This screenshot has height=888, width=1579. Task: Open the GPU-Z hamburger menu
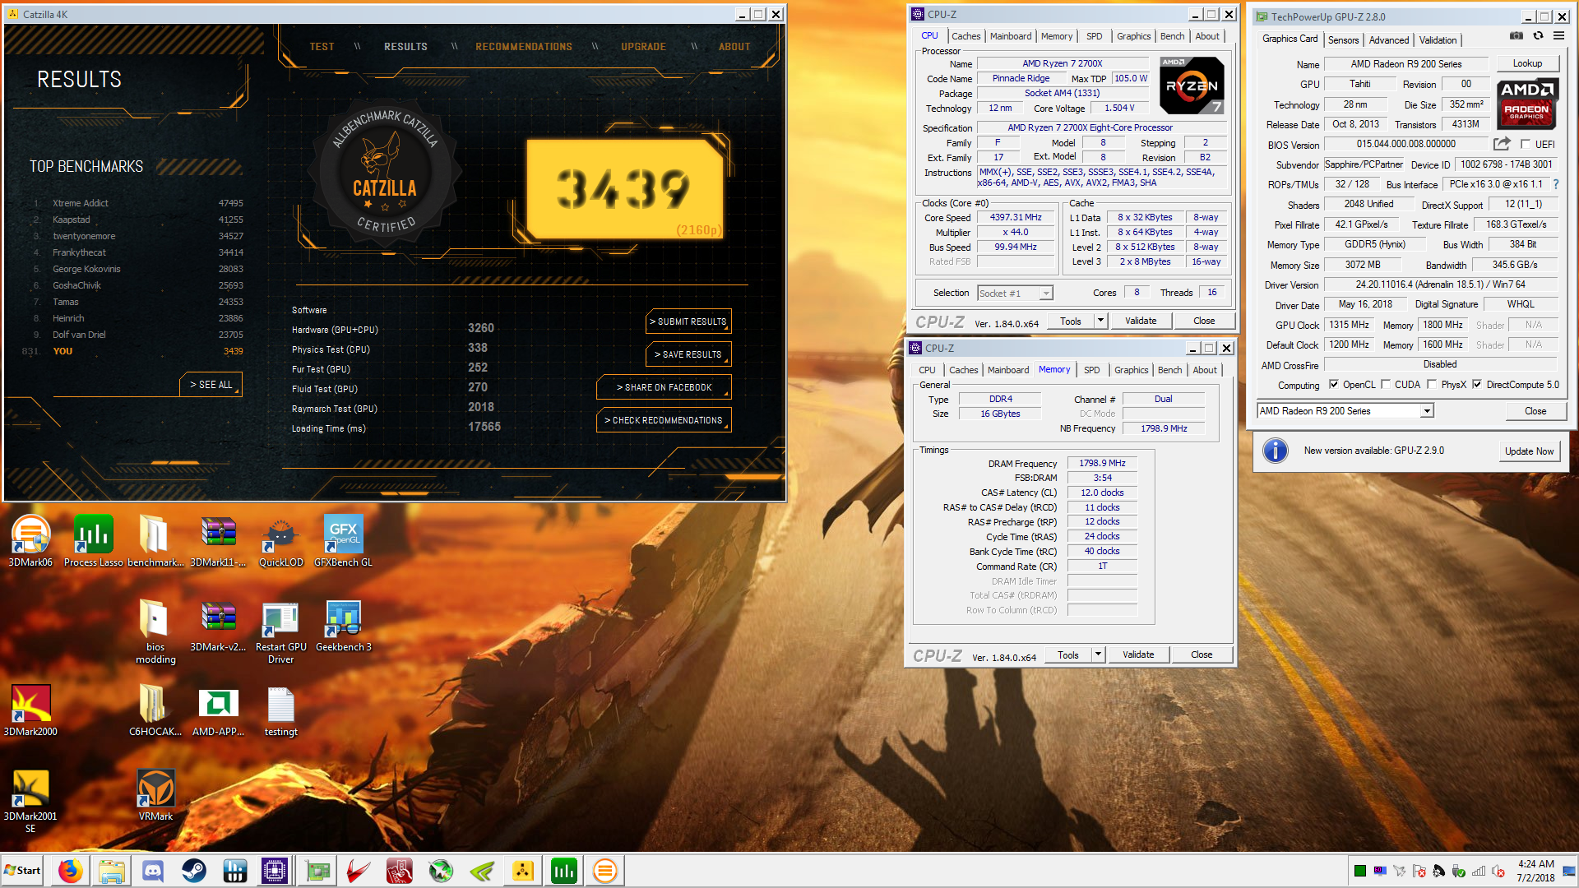click(x=1558, y=36)
